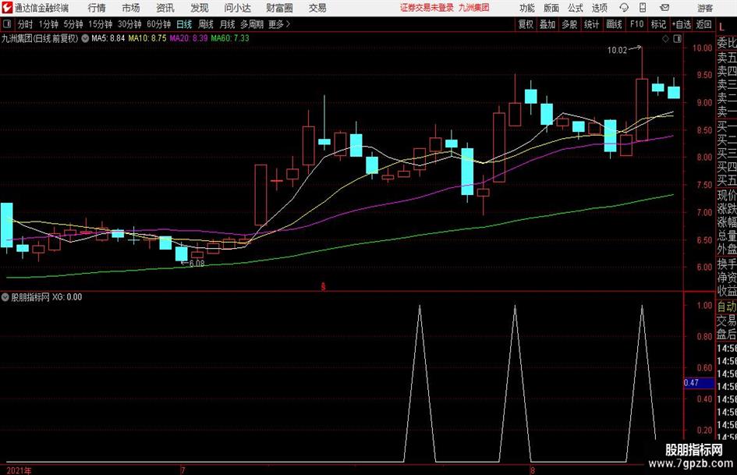The width and height of the screenshot is (737, 475).
Task: Click the 标记 mark button
Action: pyautogui.click(x=658, y=24)
